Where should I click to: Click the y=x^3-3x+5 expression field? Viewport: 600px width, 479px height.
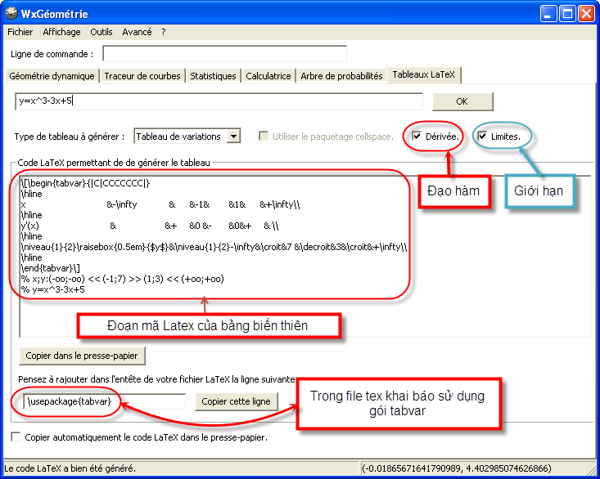tap(219, 101)
